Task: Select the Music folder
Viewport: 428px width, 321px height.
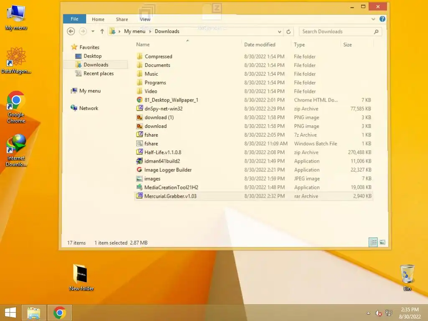Action: pos(254,74)
